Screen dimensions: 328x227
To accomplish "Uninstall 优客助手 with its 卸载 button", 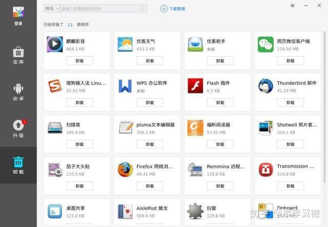I will [x=220, y=61].
